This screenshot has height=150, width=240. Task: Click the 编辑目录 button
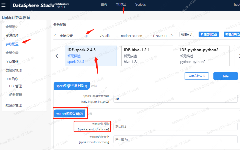point(187,34)
